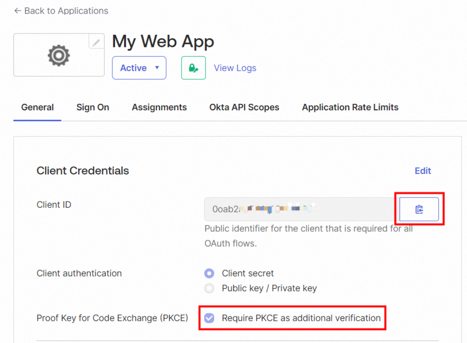Image resolution: width=467 pixels, height=343 pixels.
Task: Select Public key / Private key option
Action: (209, 288)
